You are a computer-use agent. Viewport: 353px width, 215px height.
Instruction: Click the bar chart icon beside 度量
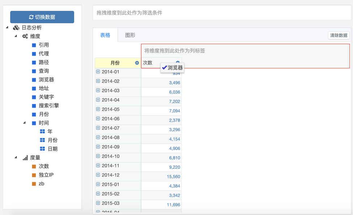[x=25, y=158]
